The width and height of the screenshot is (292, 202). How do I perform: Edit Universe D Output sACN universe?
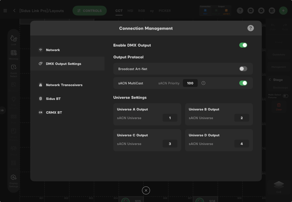point(241,144)
